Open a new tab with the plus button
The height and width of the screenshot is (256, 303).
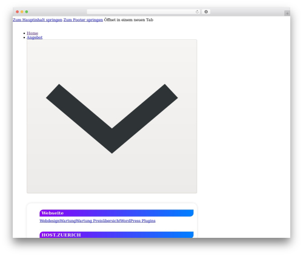point(287,13)
